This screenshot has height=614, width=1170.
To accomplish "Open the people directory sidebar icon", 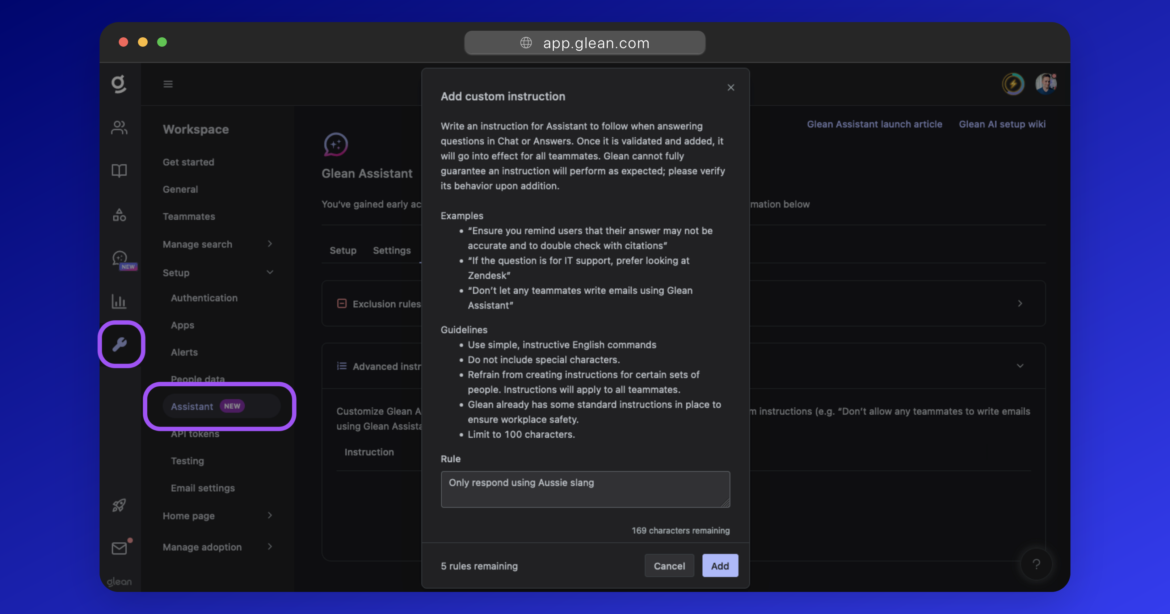I will point(119,127).
